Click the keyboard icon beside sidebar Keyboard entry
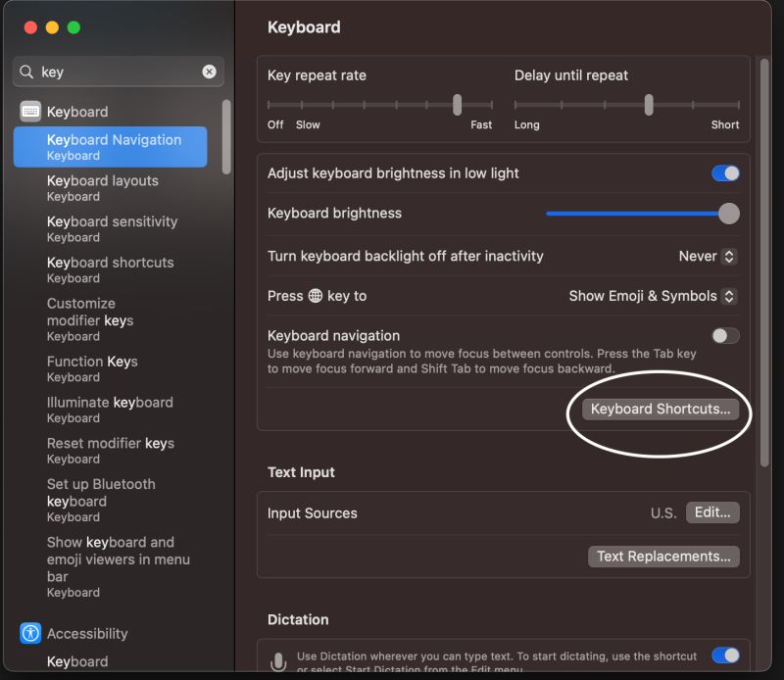 33,112
